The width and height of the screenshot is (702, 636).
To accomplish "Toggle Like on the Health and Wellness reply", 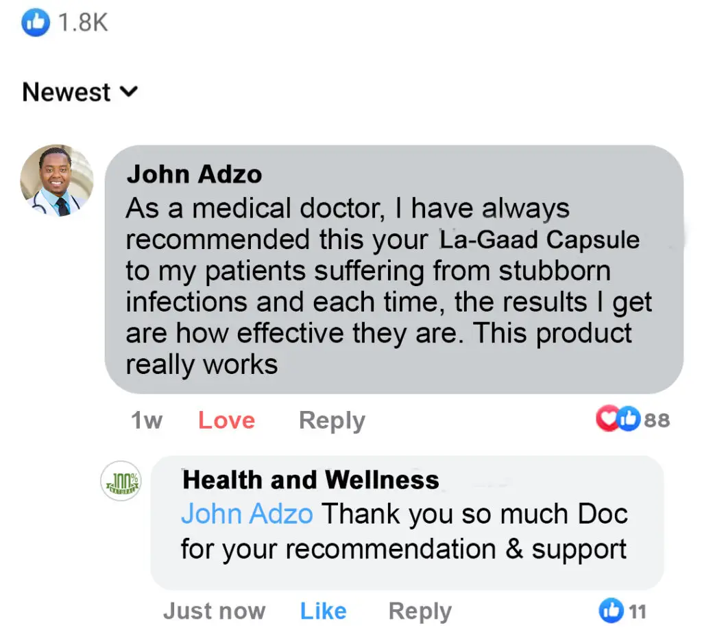I will pos(323,611).
